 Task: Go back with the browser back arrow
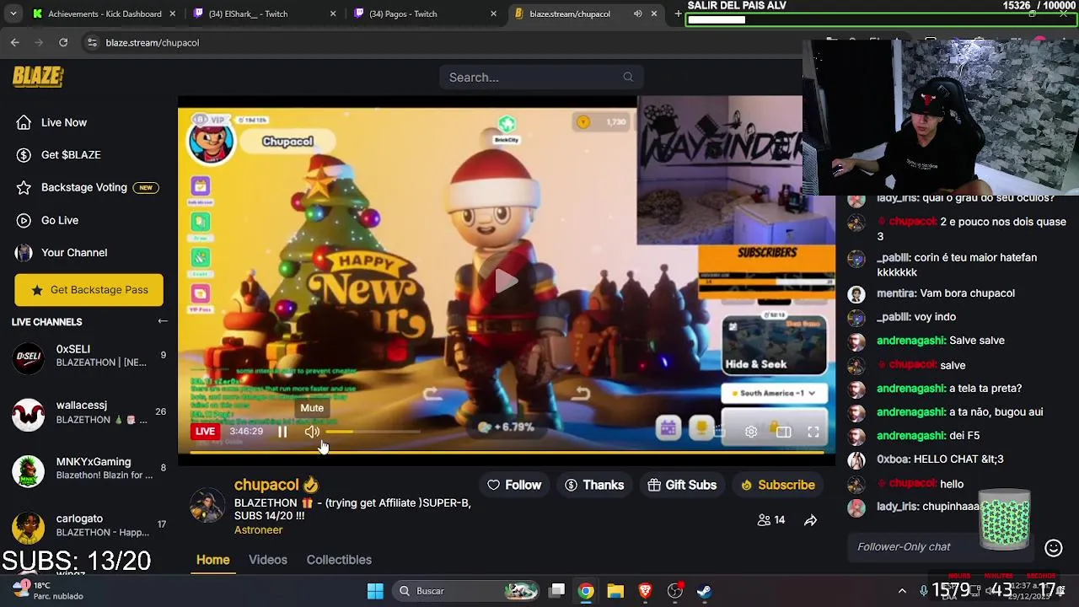(15, 42)
